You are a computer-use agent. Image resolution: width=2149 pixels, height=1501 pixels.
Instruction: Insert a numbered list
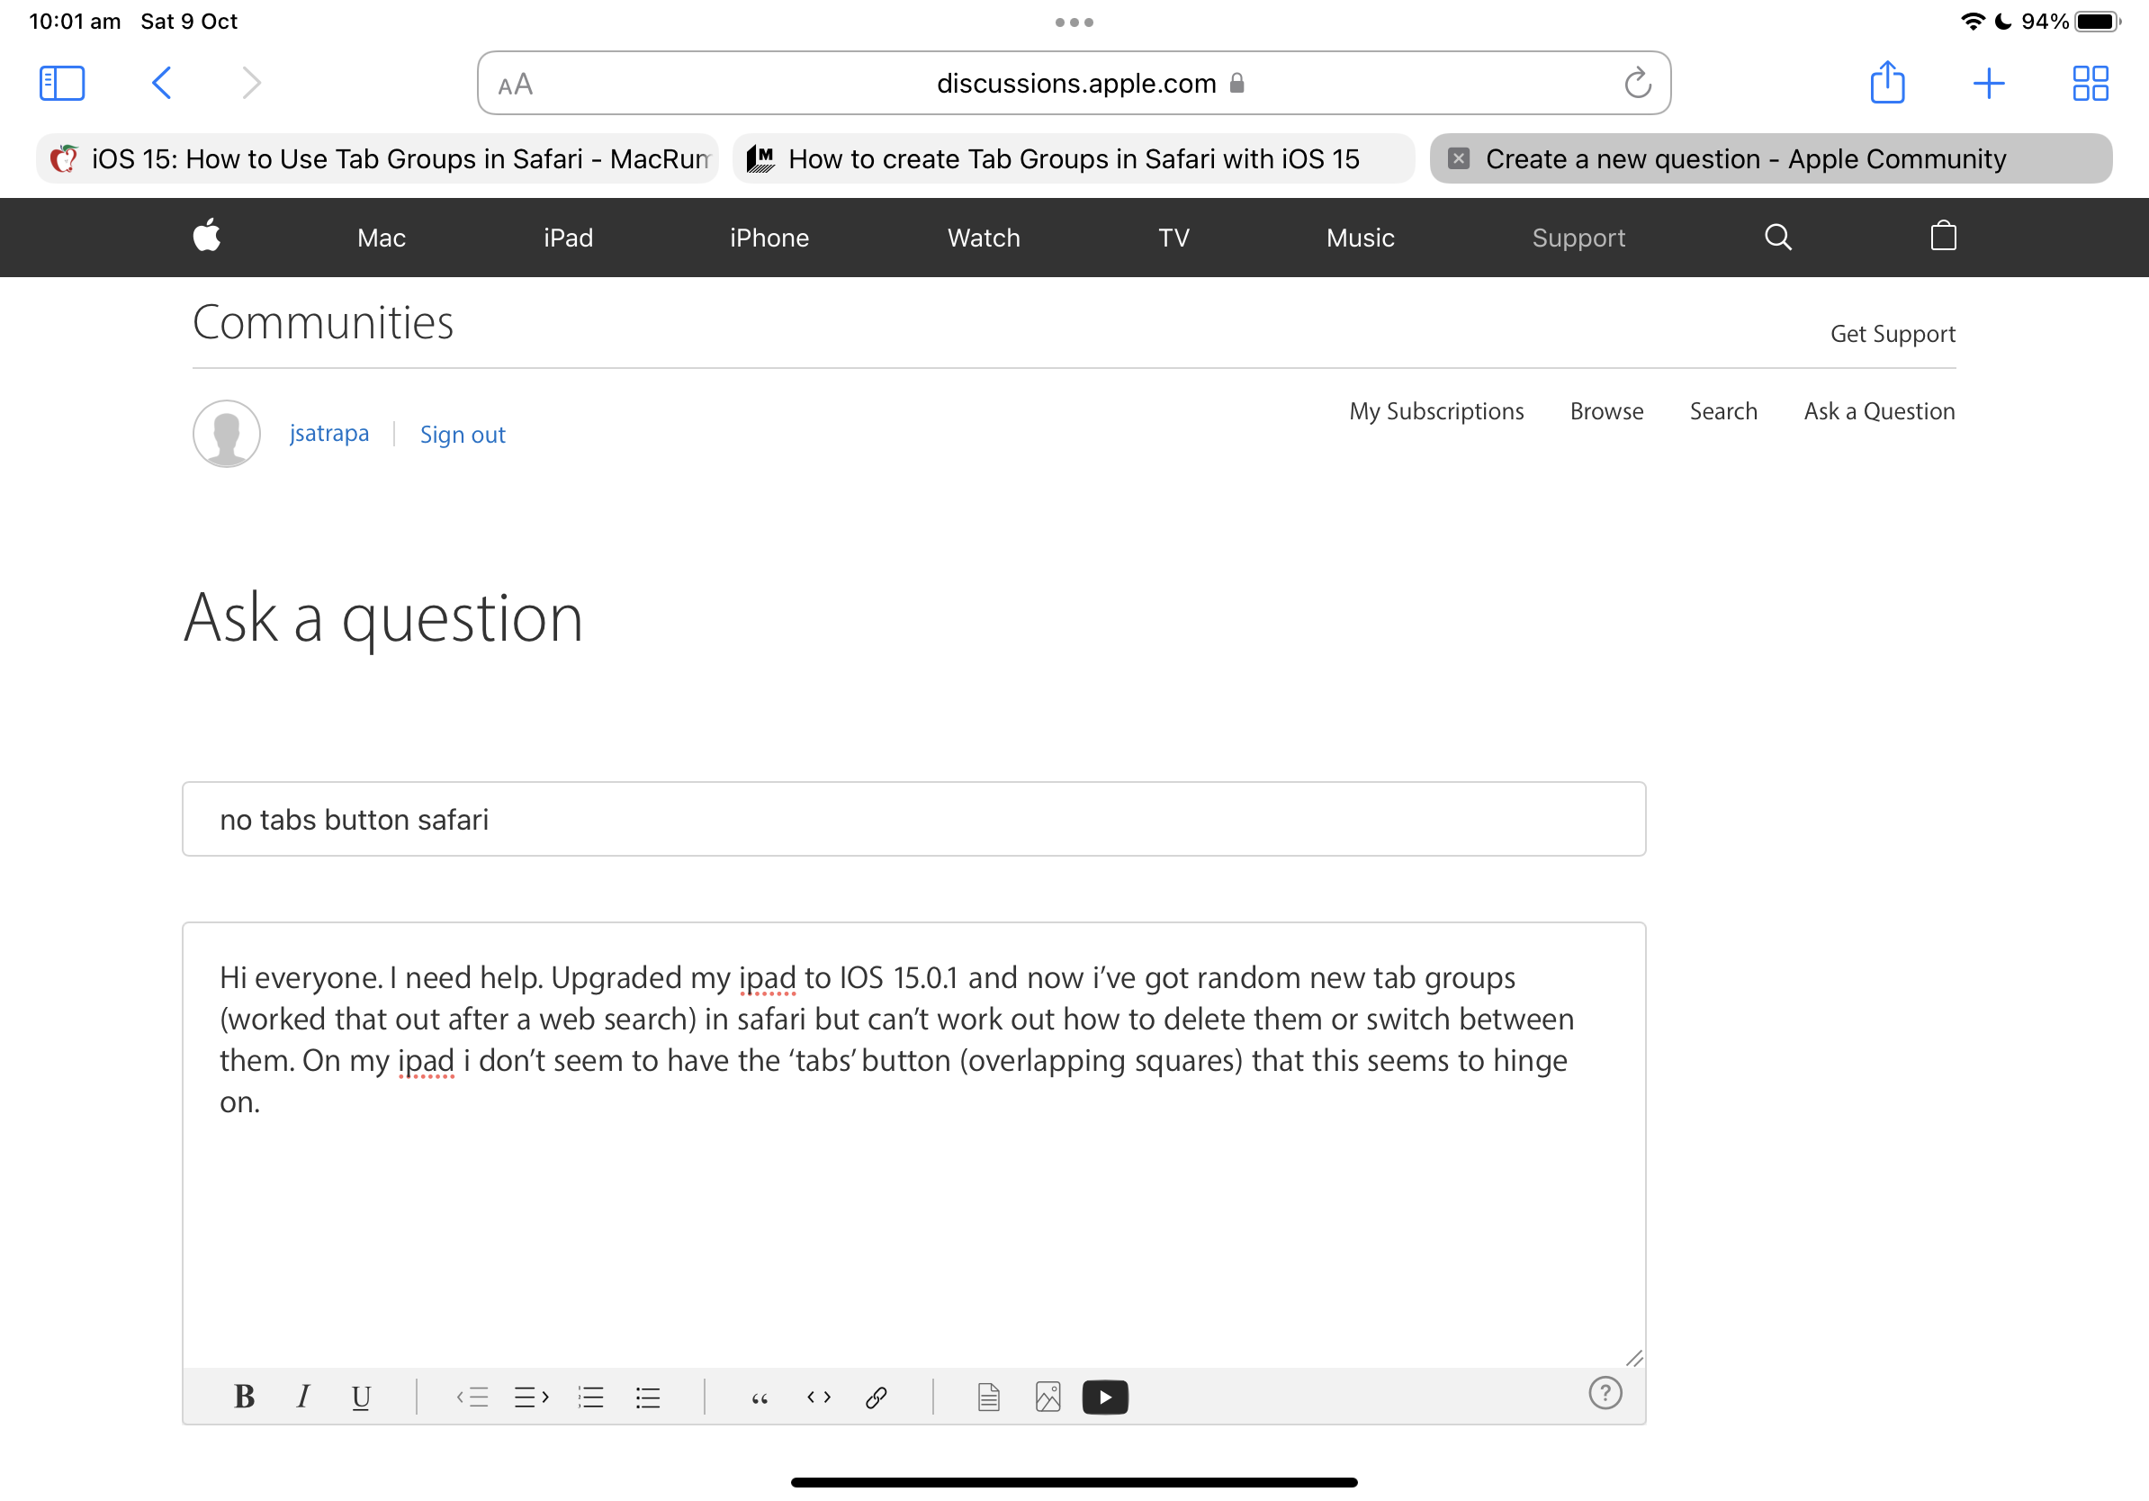click(x=590, y=1398)
